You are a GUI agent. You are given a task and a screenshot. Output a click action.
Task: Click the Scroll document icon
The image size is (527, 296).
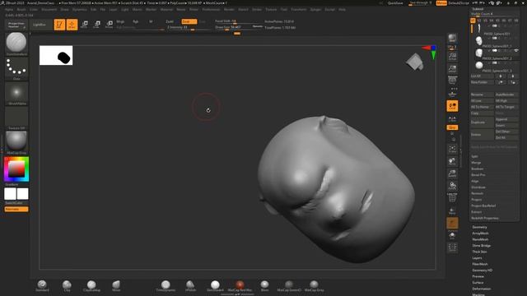452,56
